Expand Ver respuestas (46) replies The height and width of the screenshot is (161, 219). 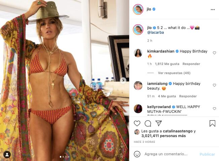tap(174, 73)
